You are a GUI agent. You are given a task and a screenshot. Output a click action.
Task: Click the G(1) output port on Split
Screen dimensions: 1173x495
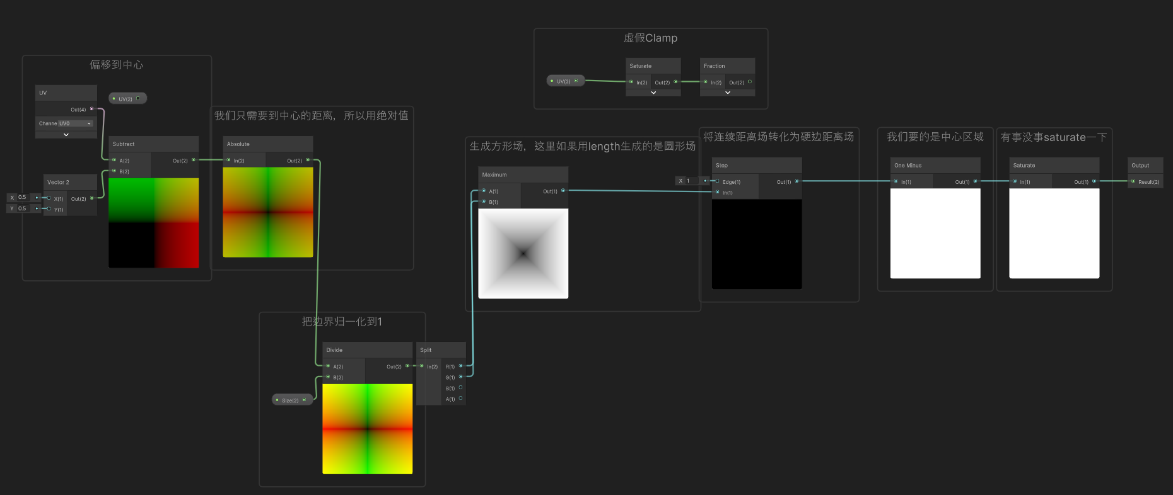pos(461,377)
